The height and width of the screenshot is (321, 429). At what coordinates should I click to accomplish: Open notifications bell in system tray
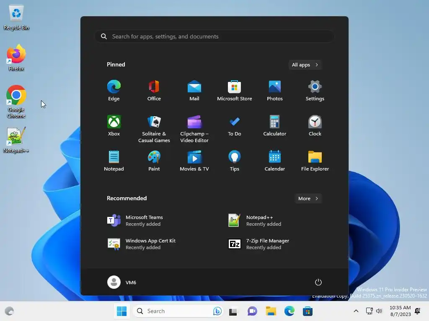tap(418, 311)
